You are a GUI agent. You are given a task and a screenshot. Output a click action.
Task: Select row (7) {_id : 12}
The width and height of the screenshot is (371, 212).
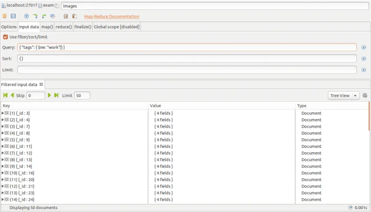[185, 153]
